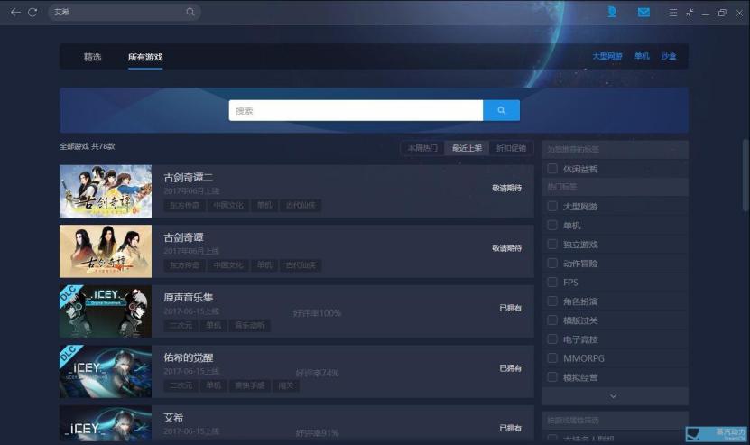Check the MMORPG checkbox
The image size is (750, 445).
click(552, 358)
